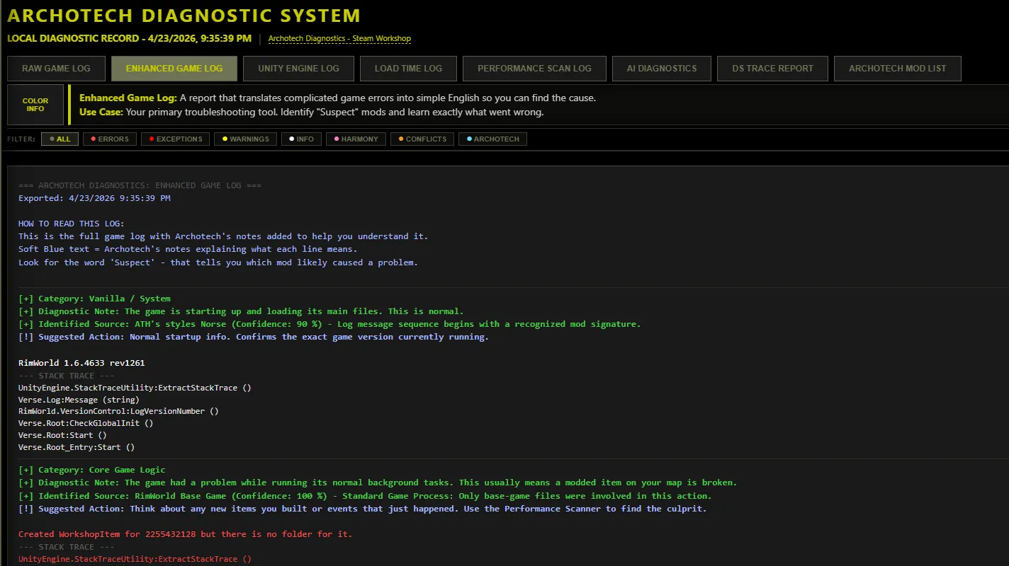Filter log by Info entries
The image size is (1009, 566).
click(301, 139)
